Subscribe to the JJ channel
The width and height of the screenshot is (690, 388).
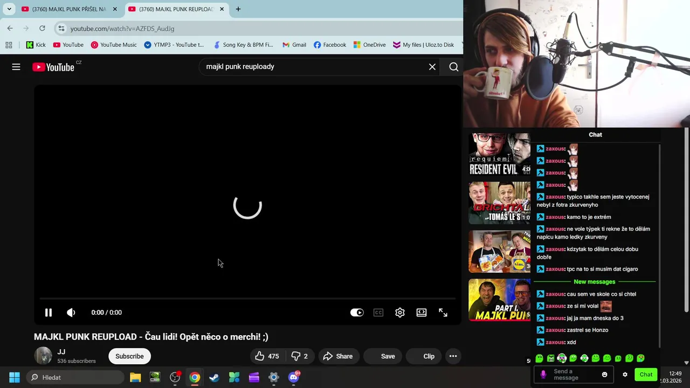[129, 356]
